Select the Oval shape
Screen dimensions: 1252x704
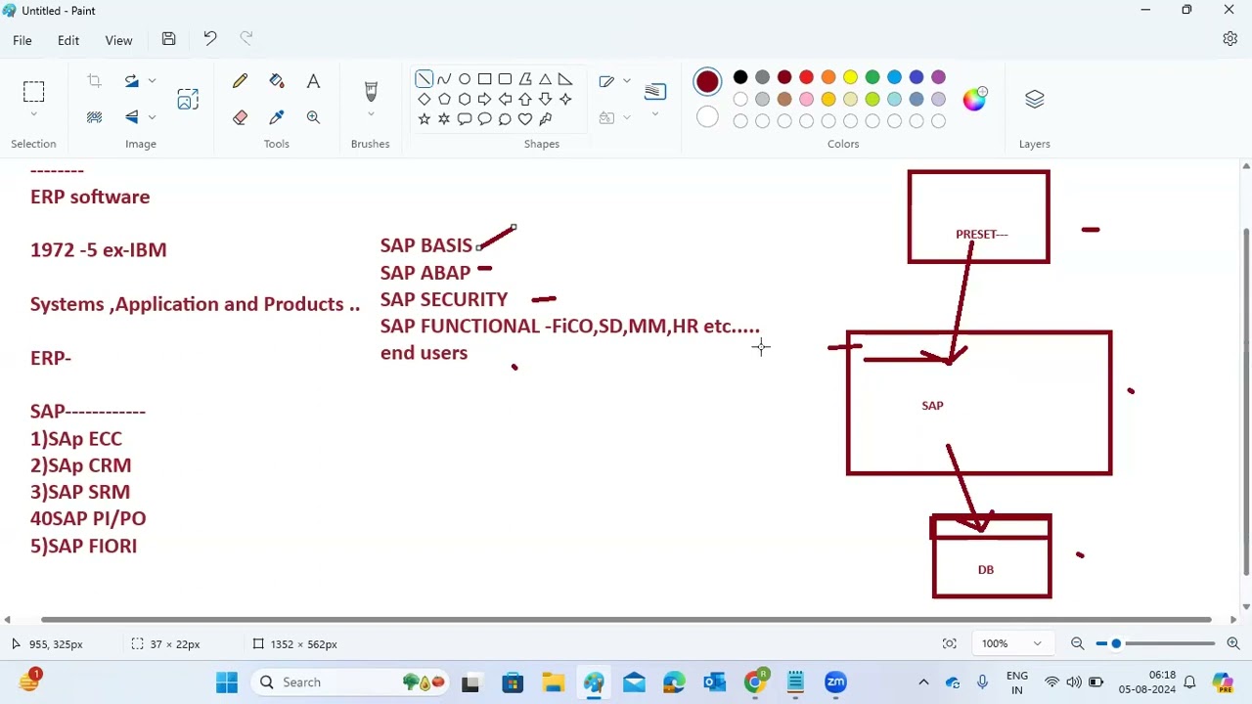click(465, 79)
